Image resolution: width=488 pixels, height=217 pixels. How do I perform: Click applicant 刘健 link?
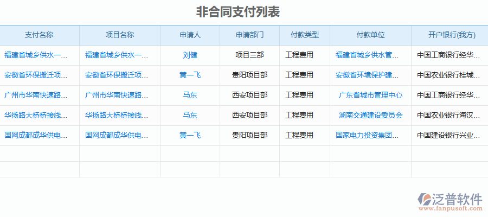tap(190, 55)
